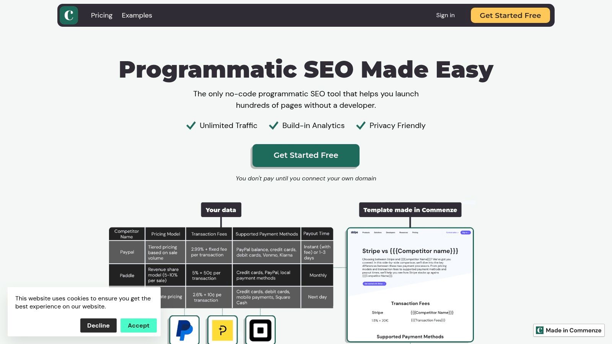Click the Paypal competitor name cell
The height and width of the screenshot is (344, 612).
click(127, 252)
